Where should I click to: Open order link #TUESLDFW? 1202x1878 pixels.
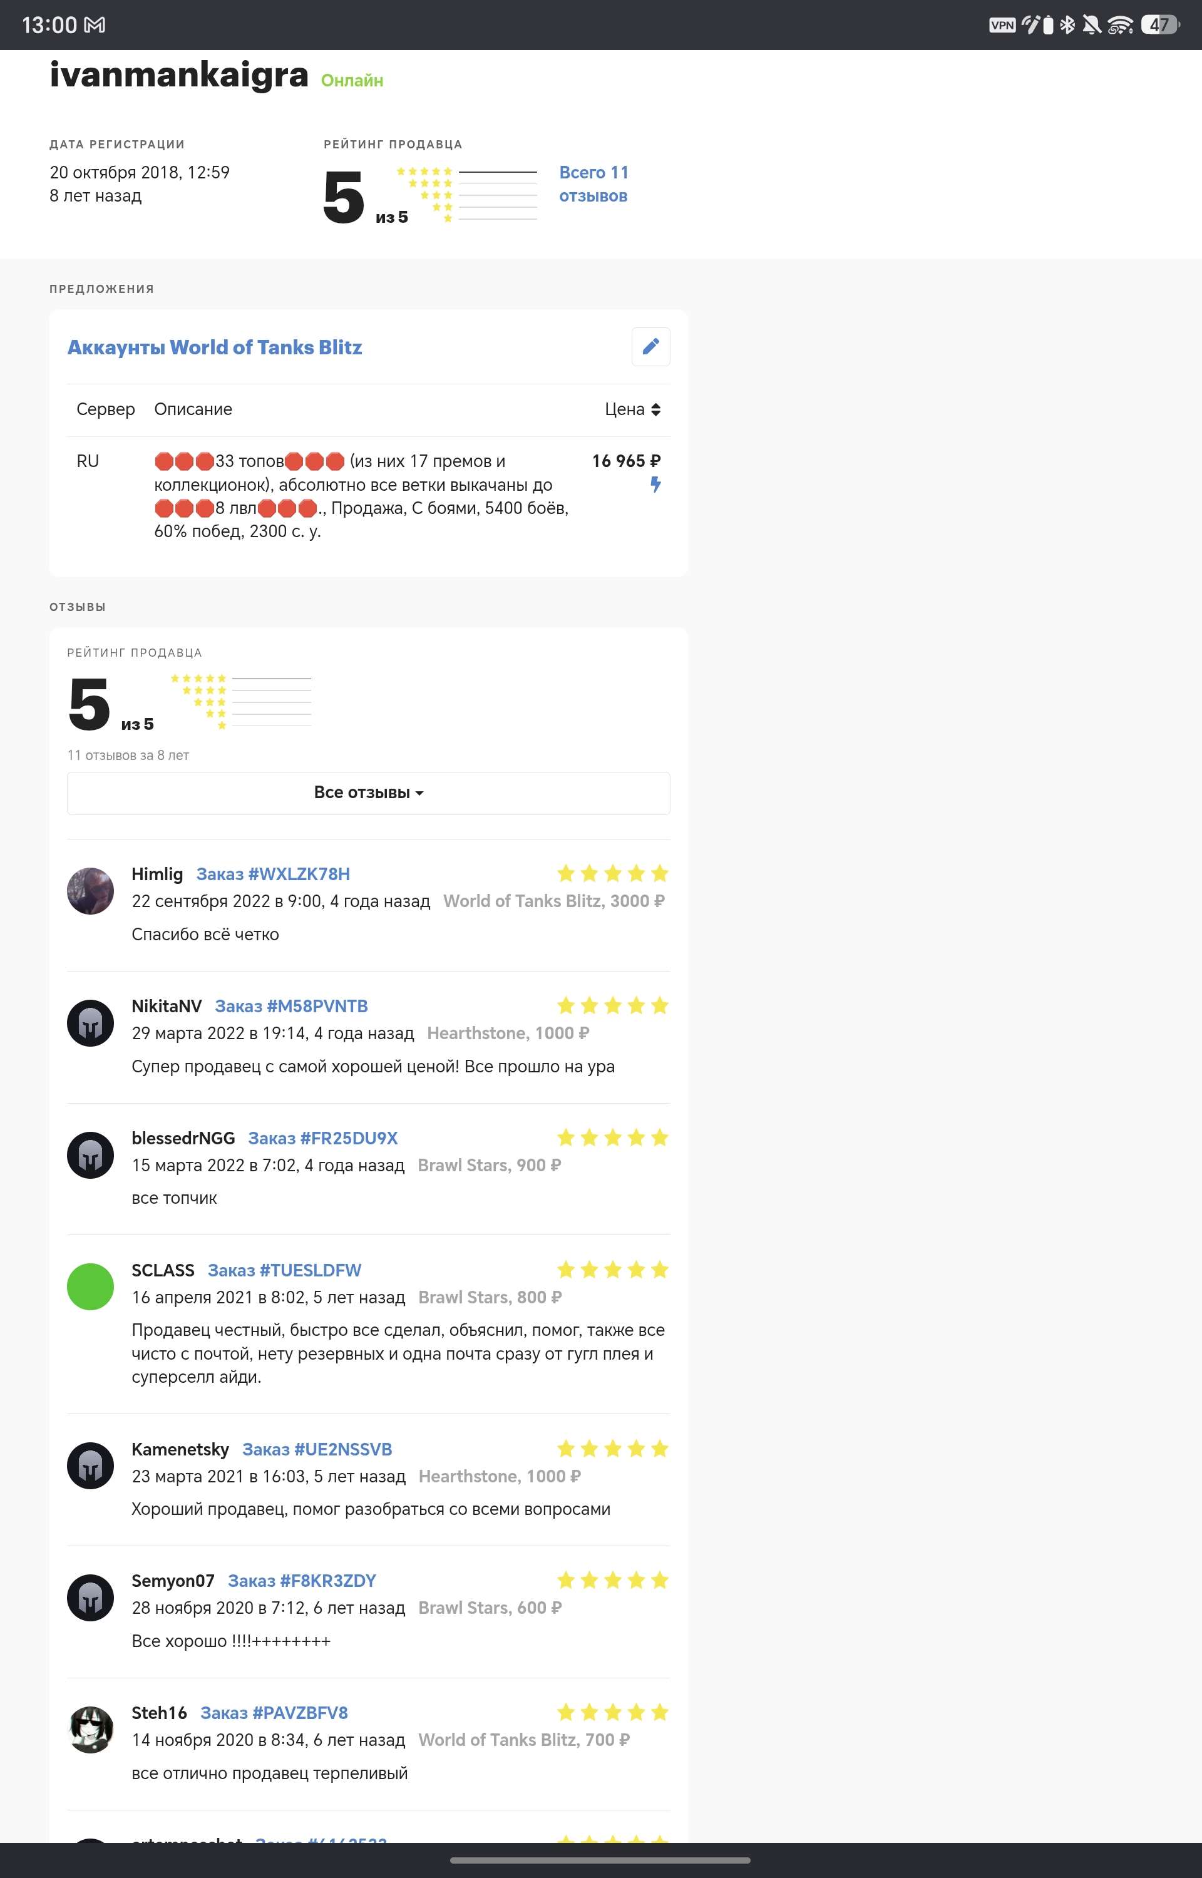(284, 1270)
